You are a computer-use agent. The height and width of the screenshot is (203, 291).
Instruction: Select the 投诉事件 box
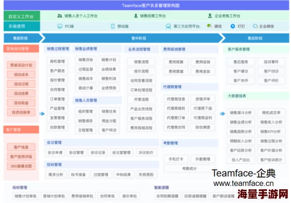coord(271,62)
